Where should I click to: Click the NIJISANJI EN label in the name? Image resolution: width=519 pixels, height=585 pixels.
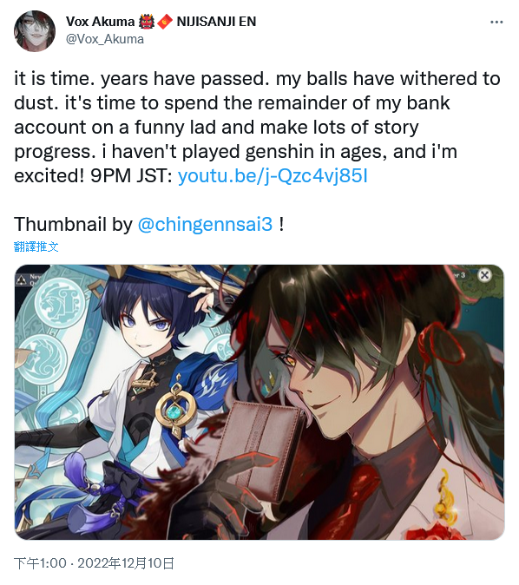(216, 22)
